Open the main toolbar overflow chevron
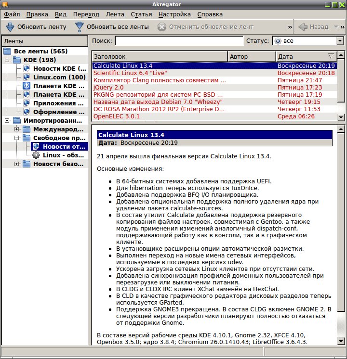The image size is (347, 359). pyautogui.click(x=290, y=27)
